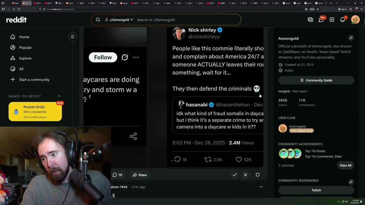Click the 365K Visitors stat
The image size is (365, 205).
283,102
